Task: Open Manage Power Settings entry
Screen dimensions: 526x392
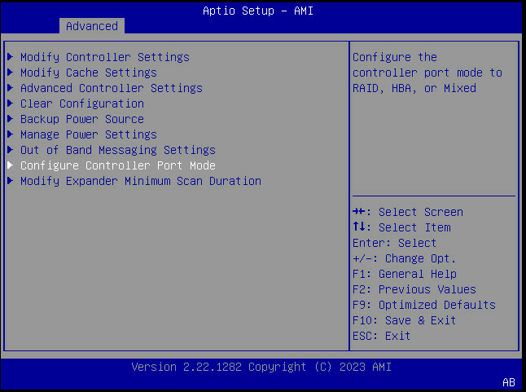Action: pyautogui.click(x=88, y=134)
